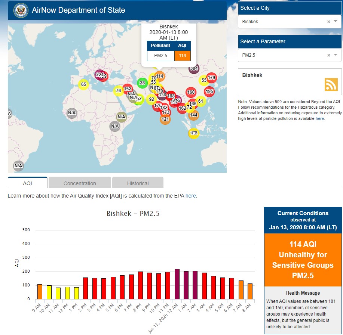343x335 pixels.
Task: Expand the Select a Parameter dropdown arrow
Action: [x=336, y=55]
